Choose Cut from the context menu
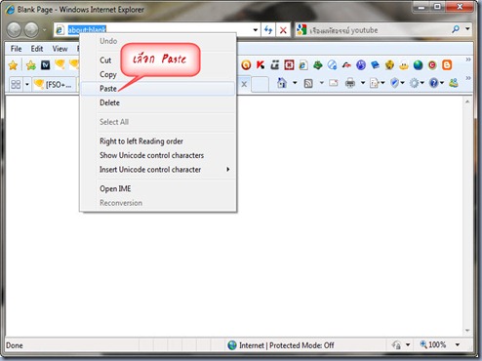The height and width of the screenshot is (361, 482). coord(157,60)
